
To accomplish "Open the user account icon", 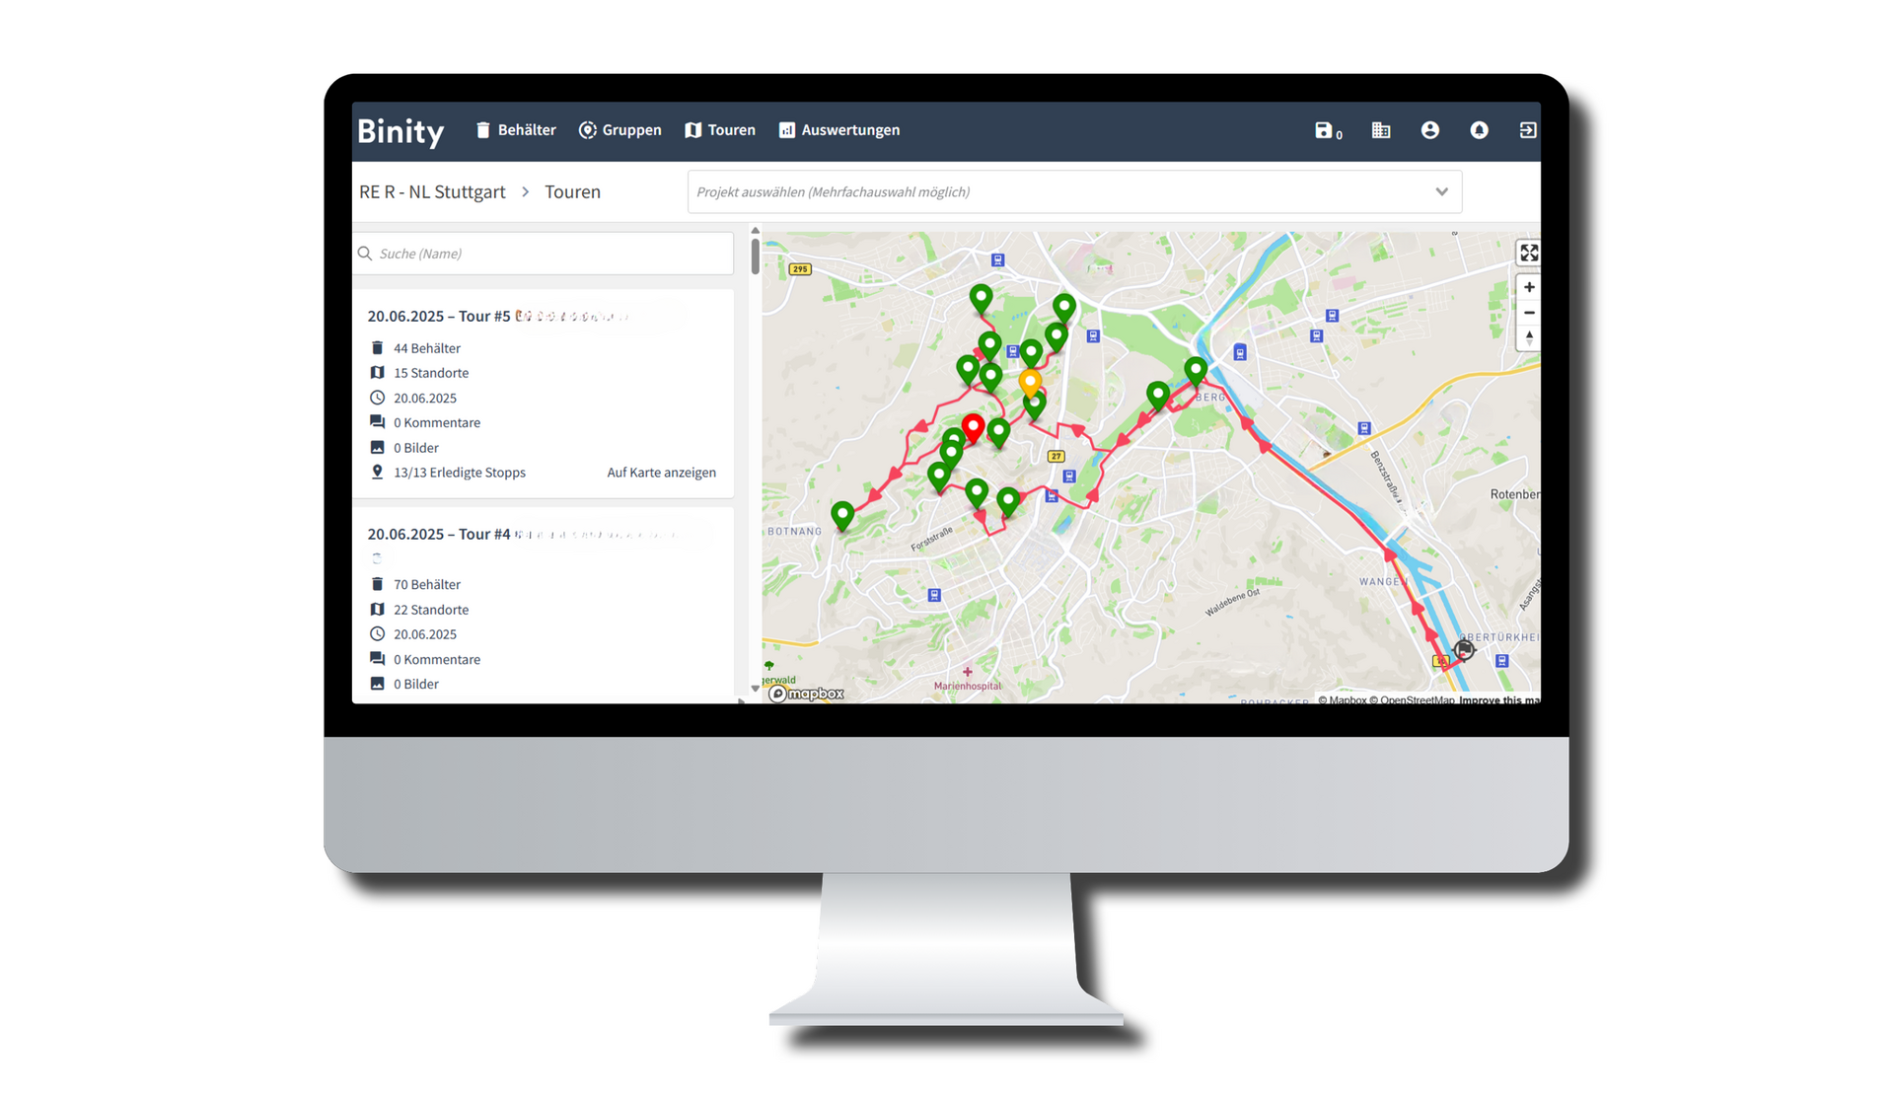I will [x=1429, y=130].
